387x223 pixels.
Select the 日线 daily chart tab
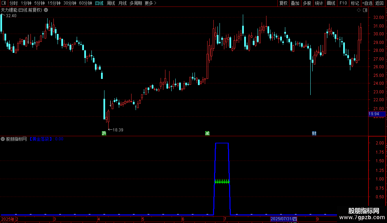pyautogui.click(x=99, y=3)
